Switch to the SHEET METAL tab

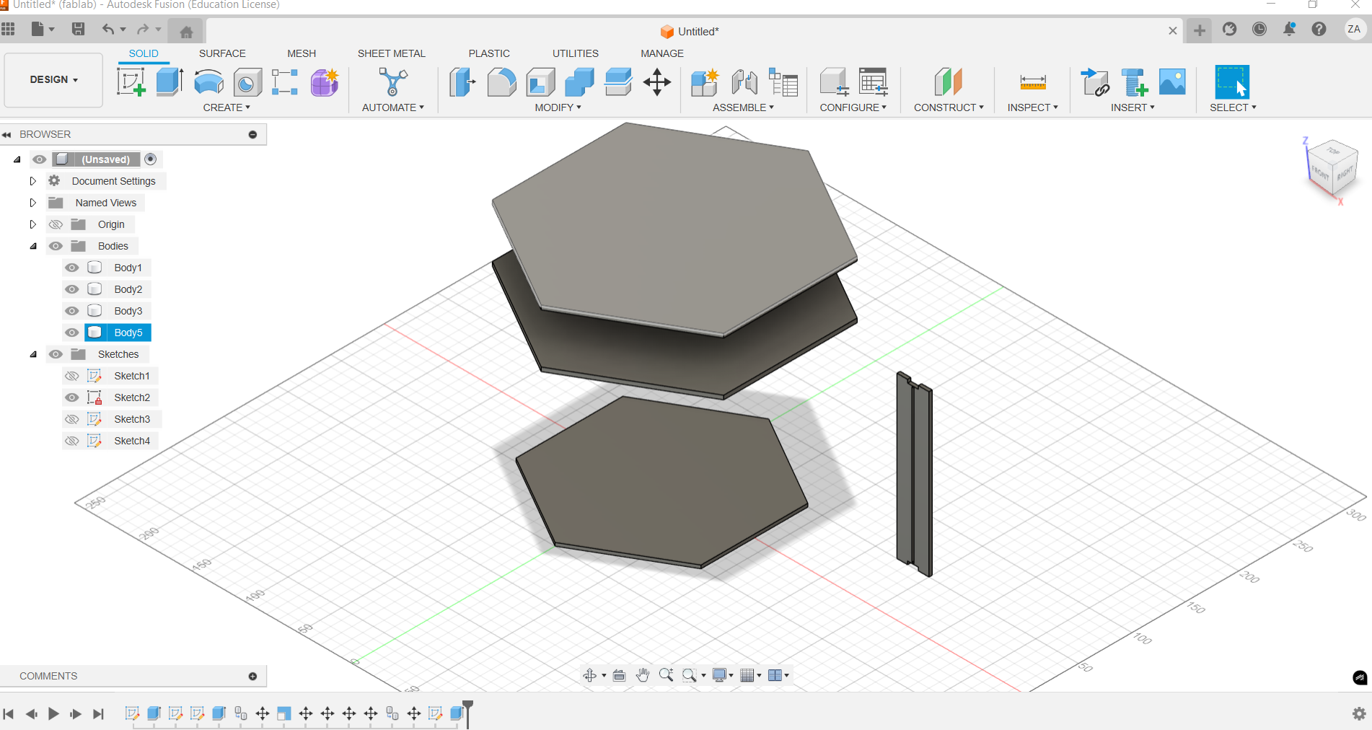point(392,53)
